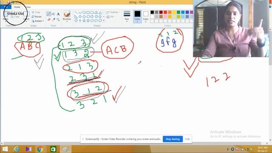Choose the green color swatch
Viewport: 272px width, 153px height.
pos(178,12)
